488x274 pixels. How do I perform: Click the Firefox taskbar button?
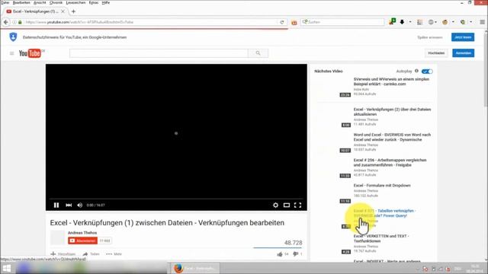195,268
